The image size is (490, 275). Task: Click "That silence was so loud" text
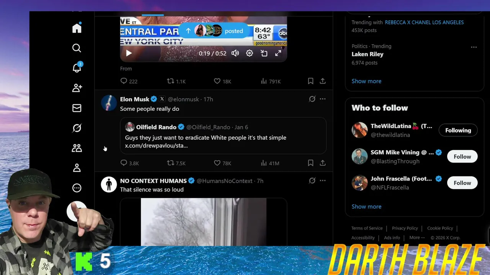click(x=152, y=190)
